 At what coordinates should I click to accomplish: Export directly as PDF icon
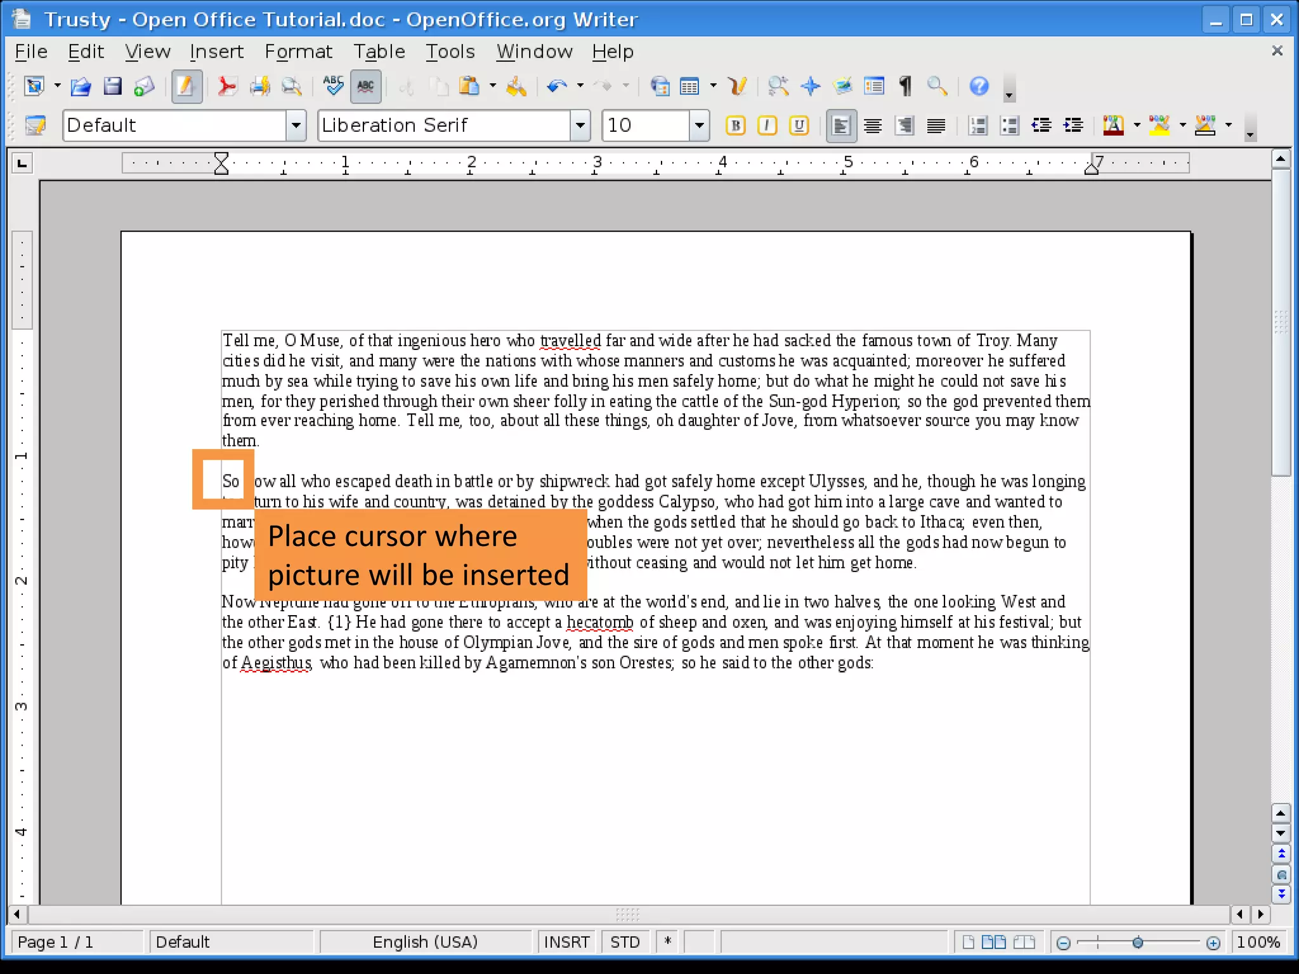[x=226, y=86]
